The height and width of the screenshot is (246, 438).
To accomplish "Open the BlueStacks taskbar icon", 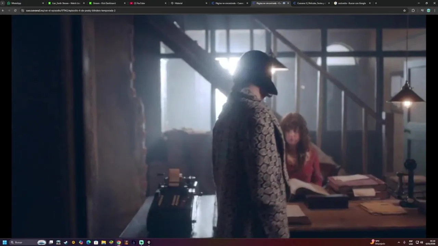I will 111,242.
